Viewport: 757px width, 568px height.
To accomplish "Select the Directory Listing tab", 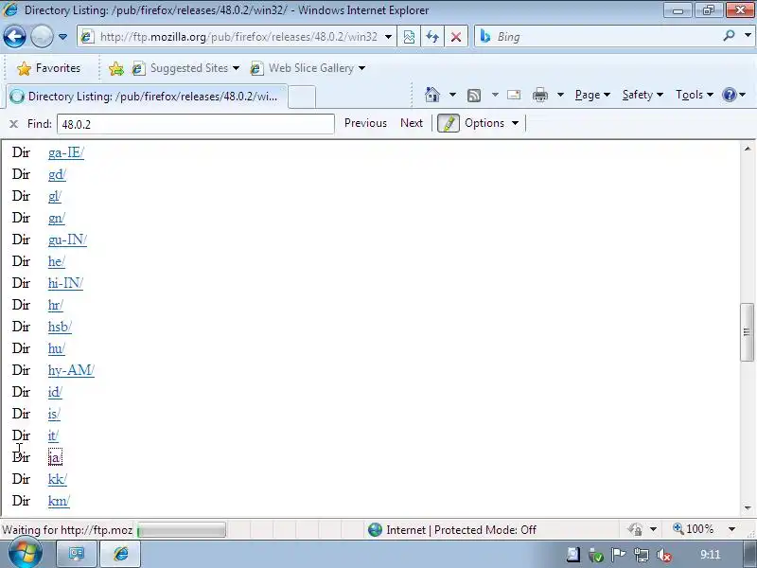I will [147, 97].
